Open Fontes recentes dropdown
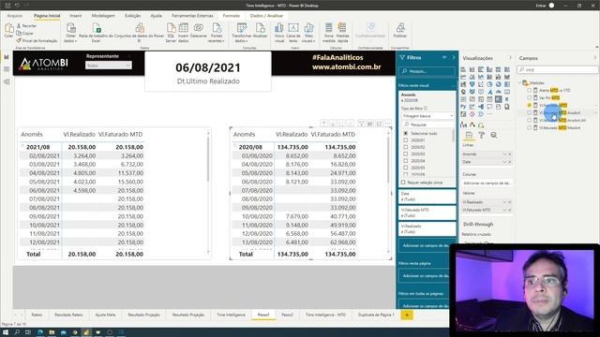600x337 pixels. tap(217, 33)
